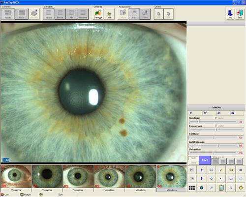Toggle Auto checkbox next to Esposizione
The image size is (246, 197).
[216, 126]
